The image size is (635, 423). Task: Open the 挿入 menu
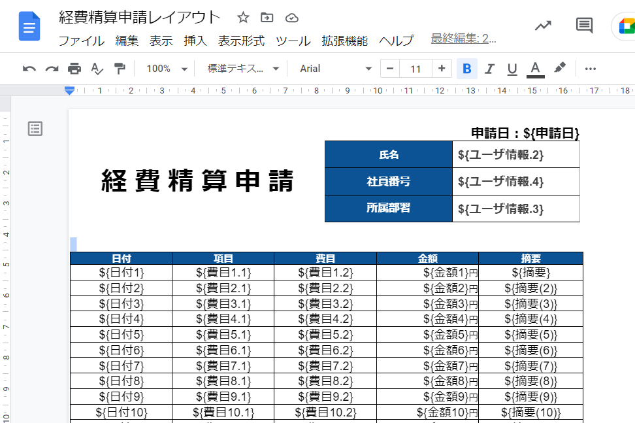point(195,41)
